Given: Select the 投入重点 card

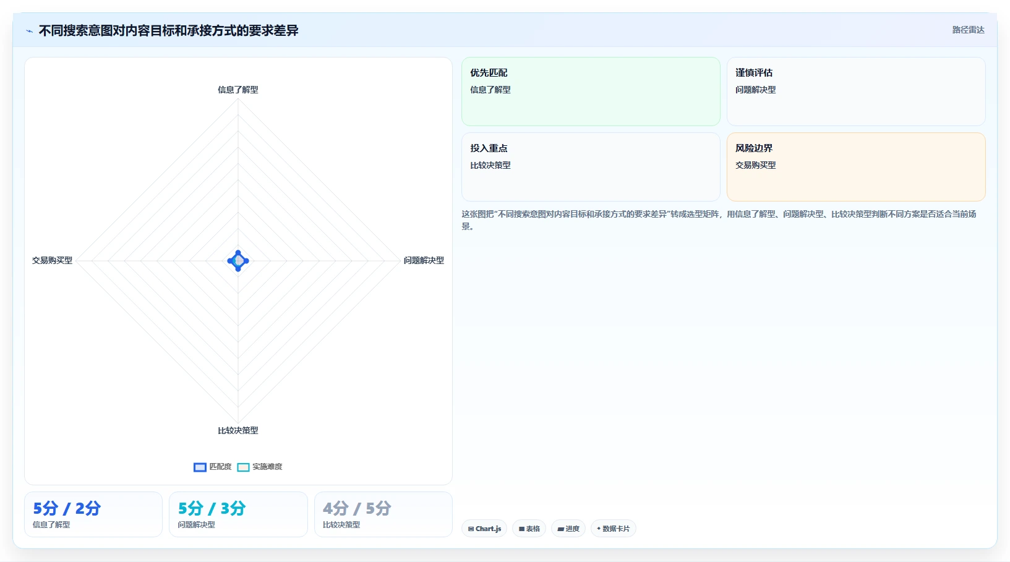Looking at the screenshot, I should 591,167.
